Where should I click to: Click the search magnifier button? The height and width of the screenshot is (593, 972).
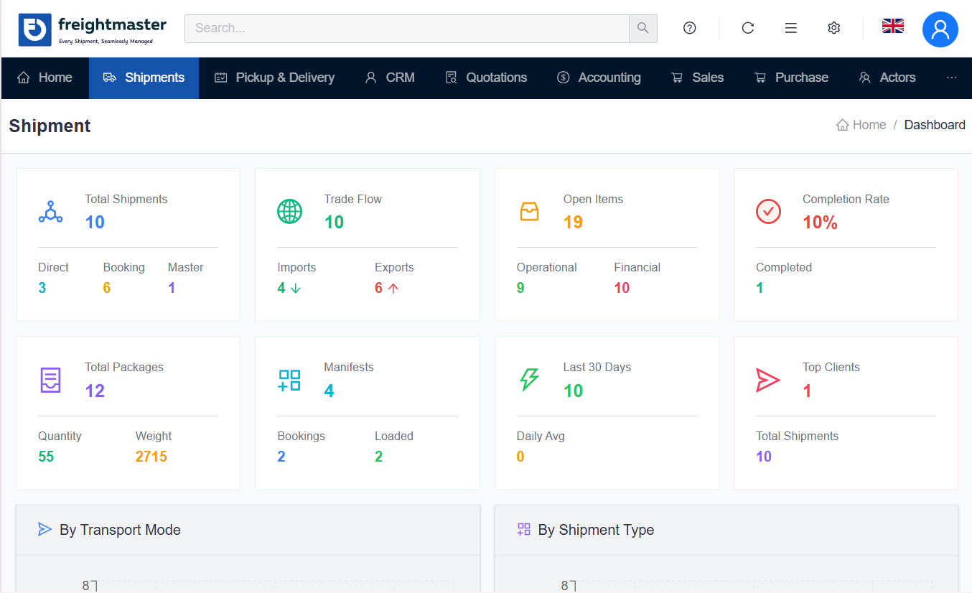[x=642, y=29]
